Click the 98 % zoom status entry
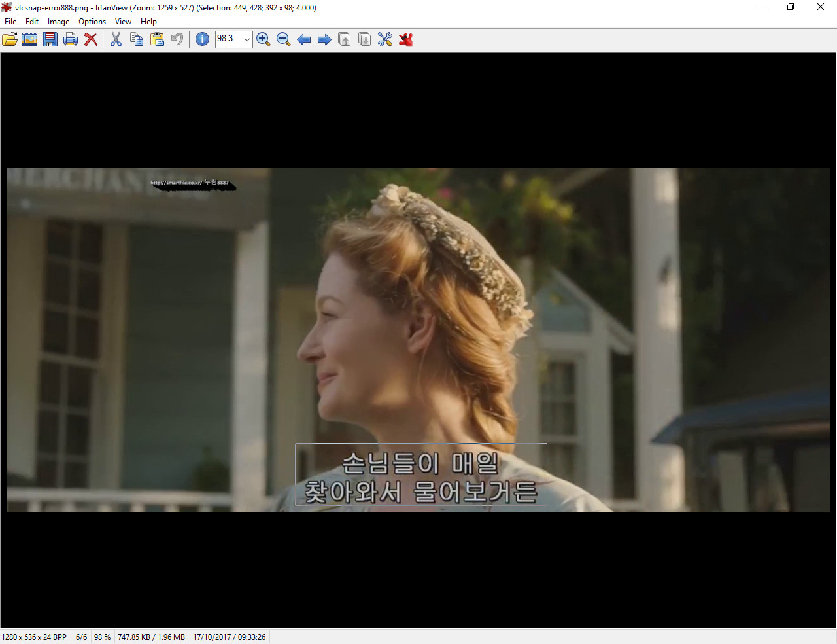Viewport: 837px width, 644px height. click(102, 637)
